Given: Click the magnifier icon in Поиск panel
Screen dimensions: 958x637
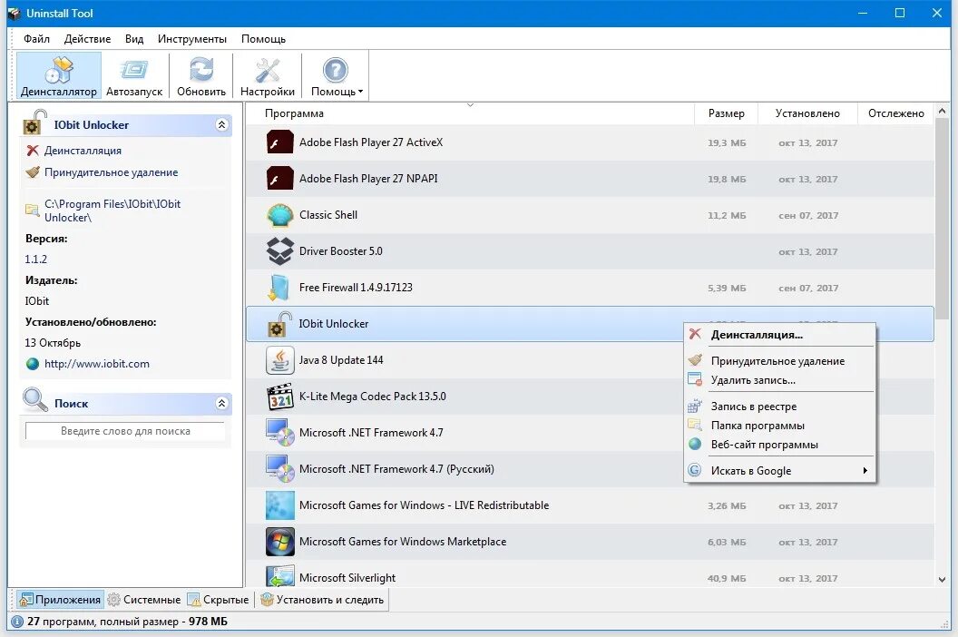Looking at the screenshot, I should pos(34,400).
